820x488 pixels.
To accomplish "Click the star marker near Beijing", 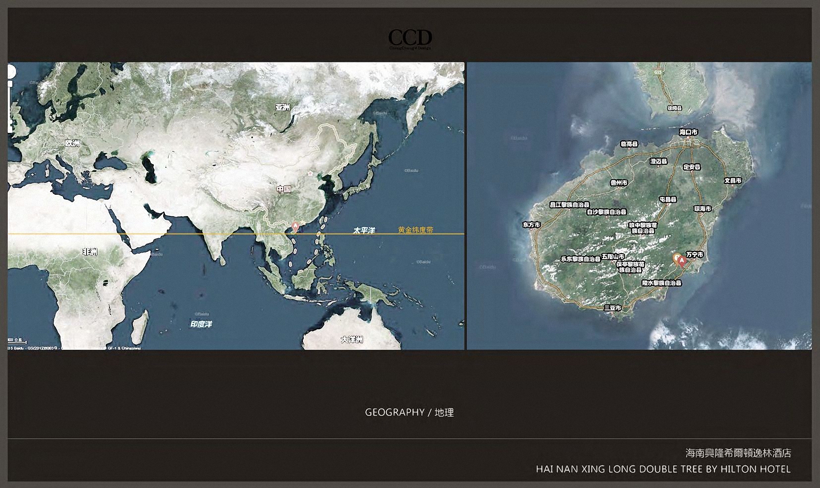I will coord(310,173).
